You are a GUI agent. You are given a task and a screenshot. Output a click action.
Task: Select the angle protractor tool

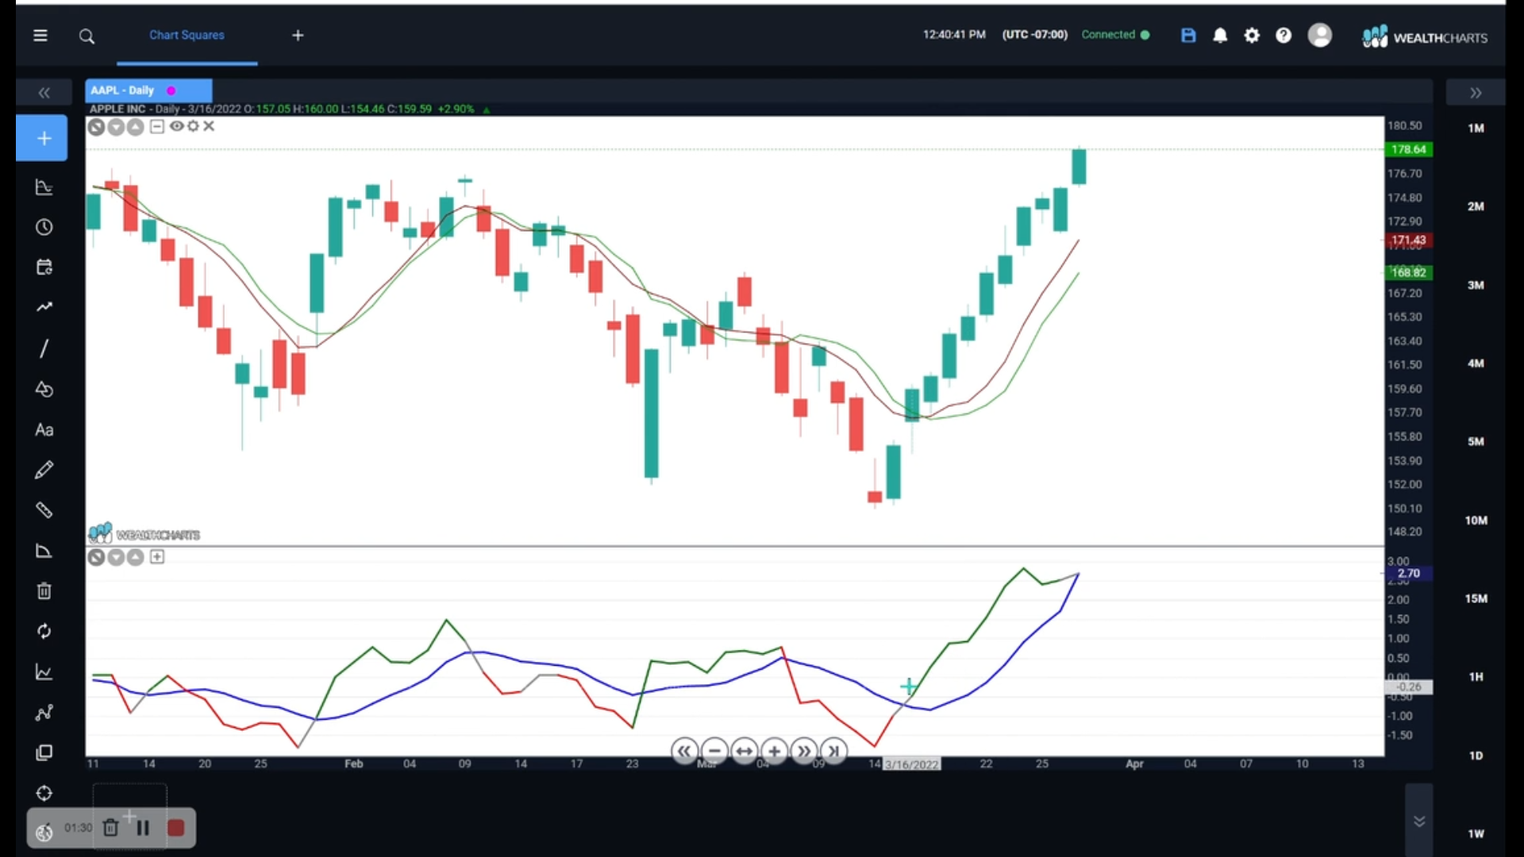[x=44, y=551]
